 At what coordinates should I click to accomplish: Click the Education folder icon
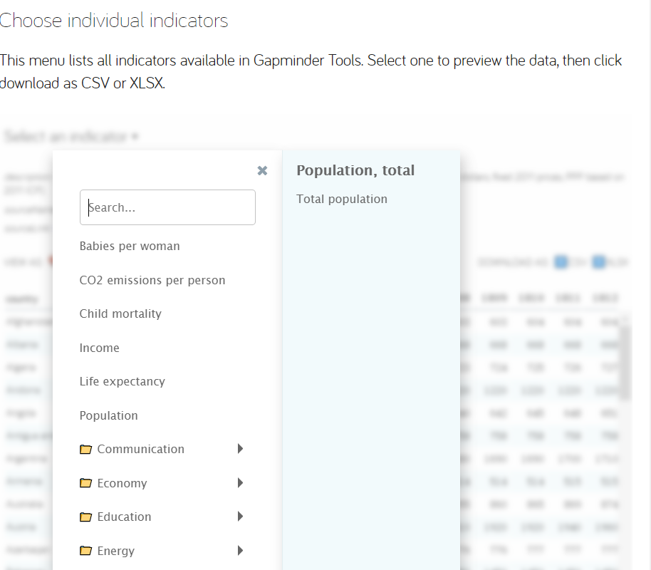pos(86,517)
